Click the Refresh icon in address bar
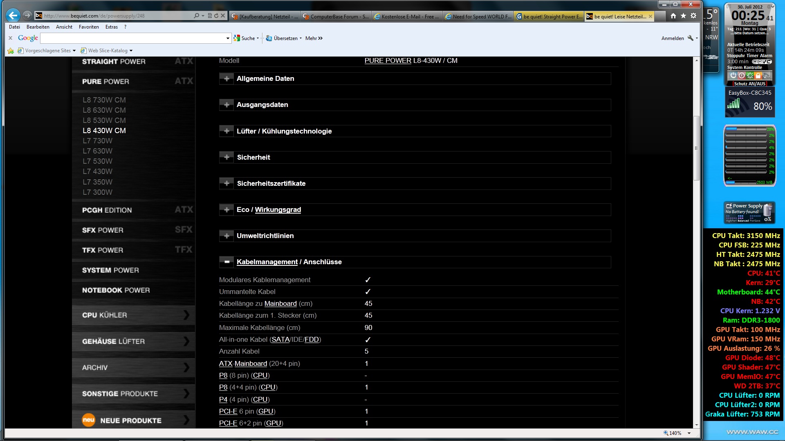The image size is (785, 441). click(216, 16)
